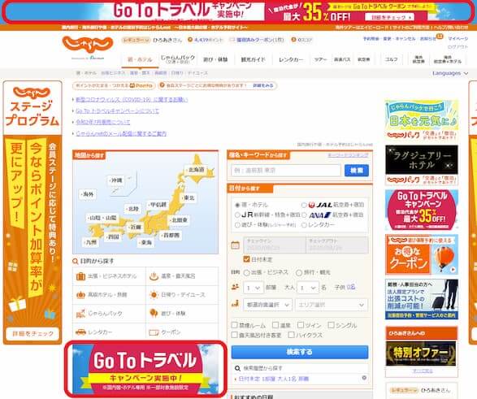
Task: Tick the 禁煙ルーム checkbox
Action: [234, 325]
